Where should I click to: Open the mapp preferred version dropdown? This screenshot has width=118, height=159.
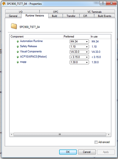(79, 62)
